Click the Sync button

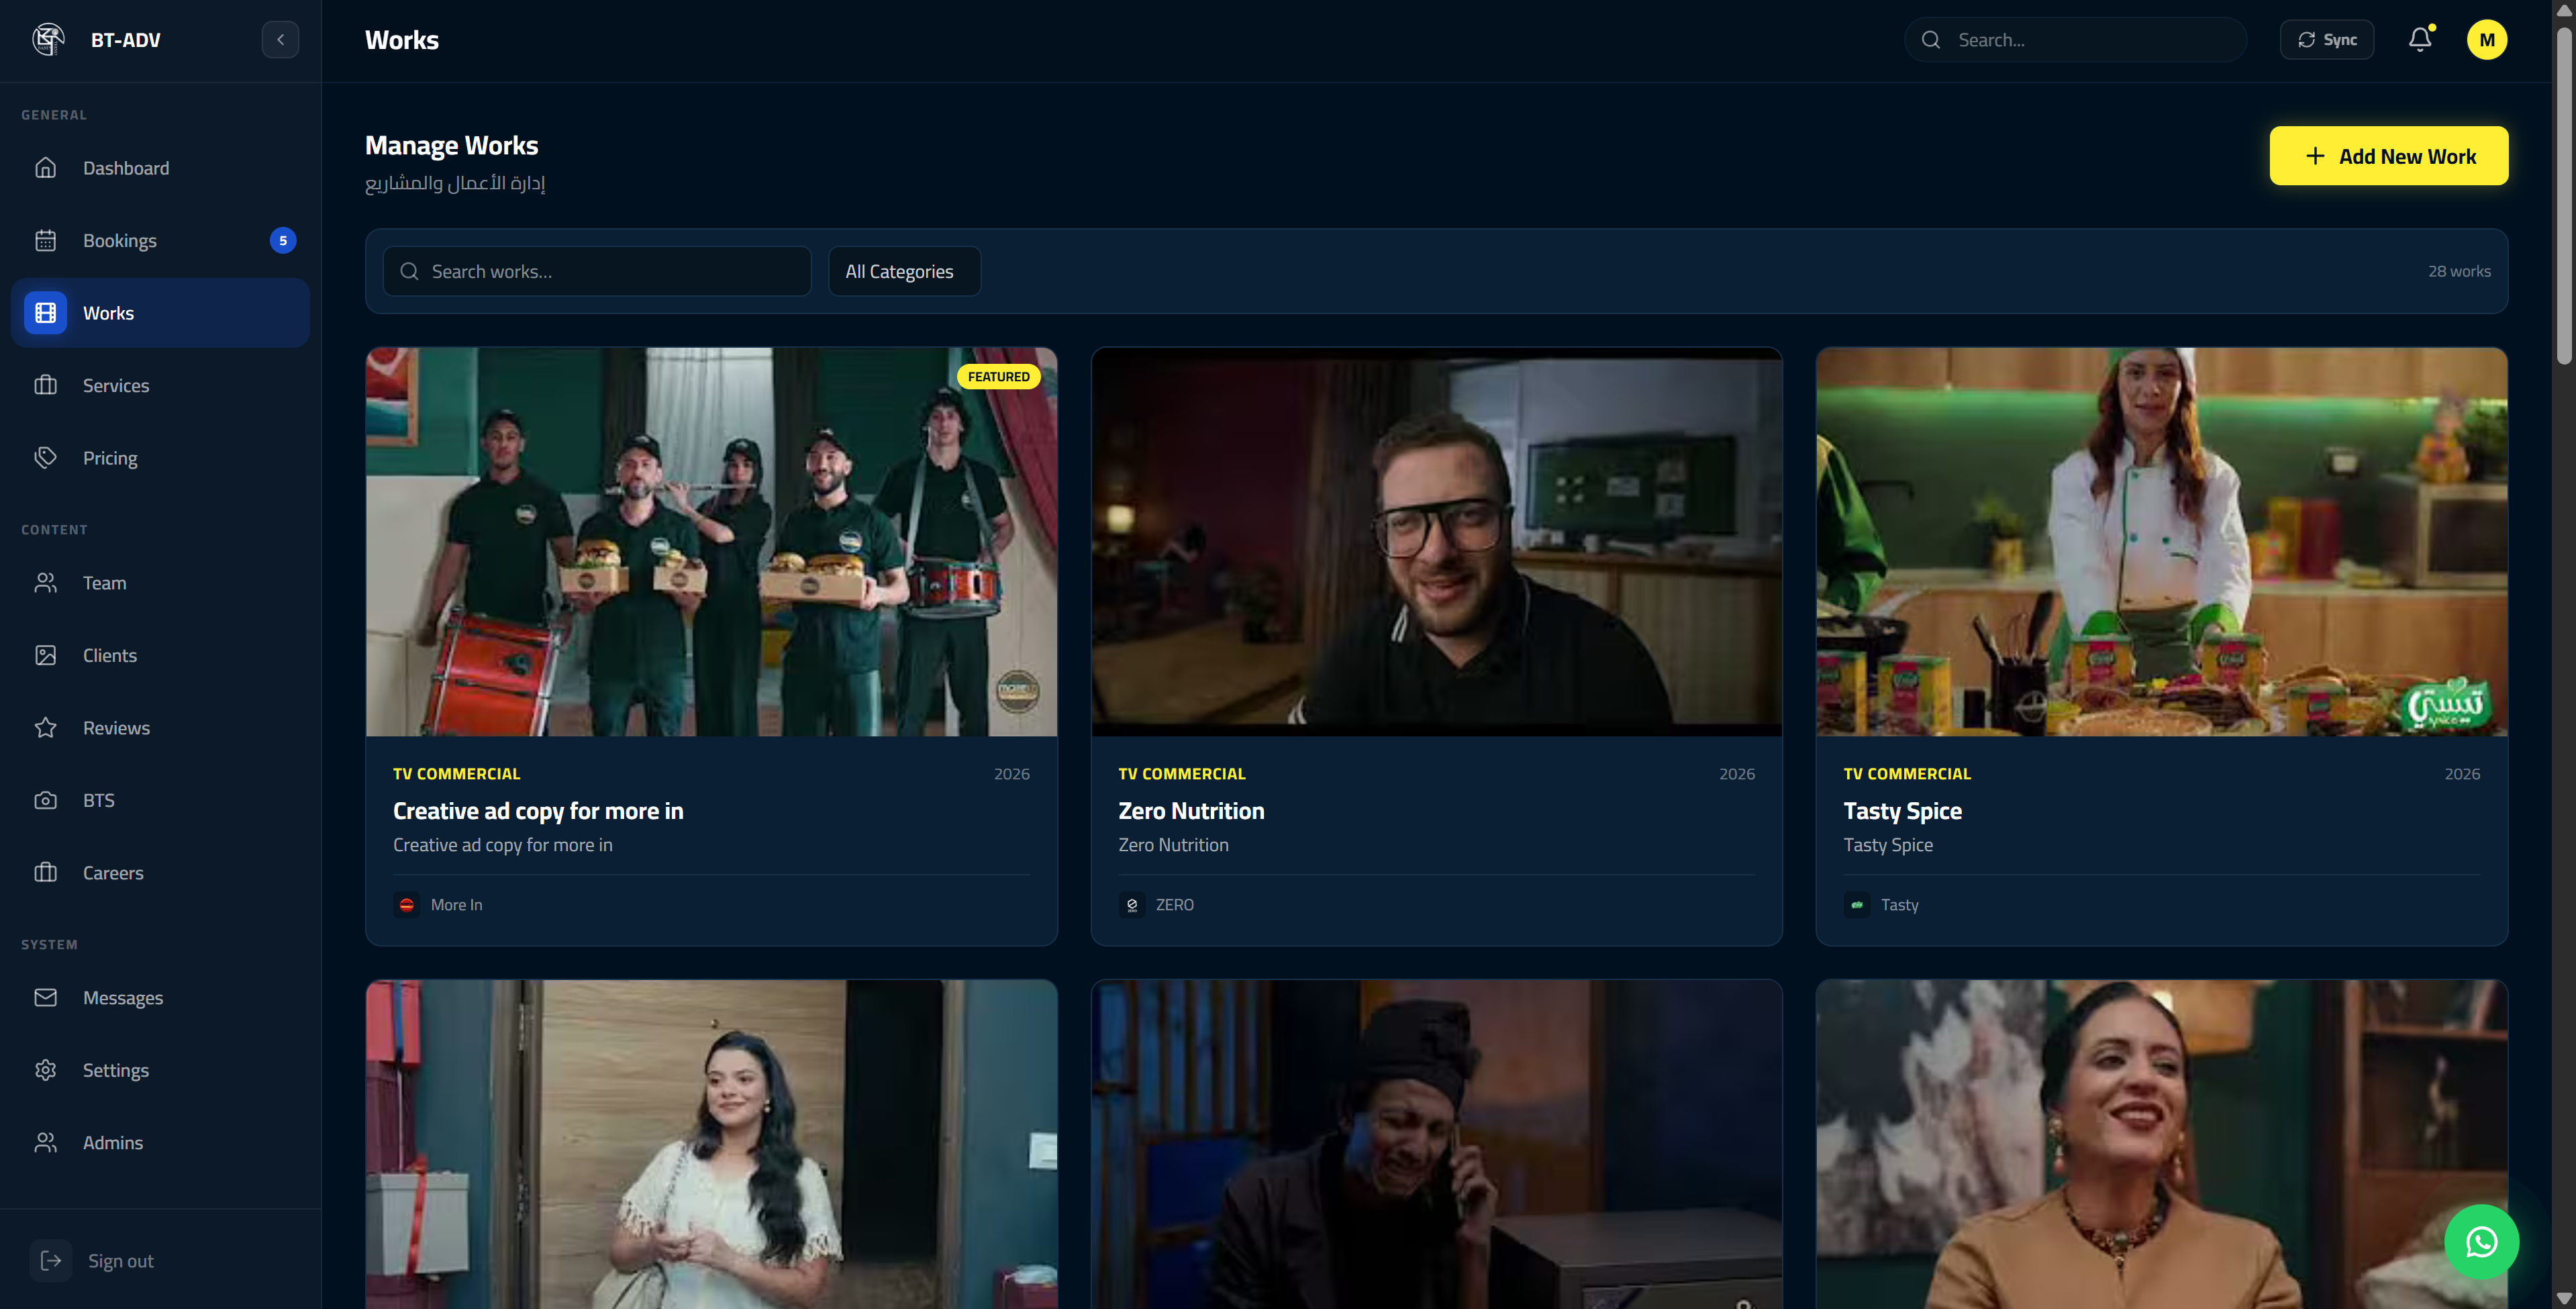click(x=2327, y=40)
